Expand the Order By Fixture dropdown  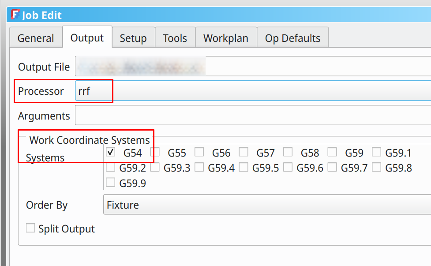click(267, 205)
